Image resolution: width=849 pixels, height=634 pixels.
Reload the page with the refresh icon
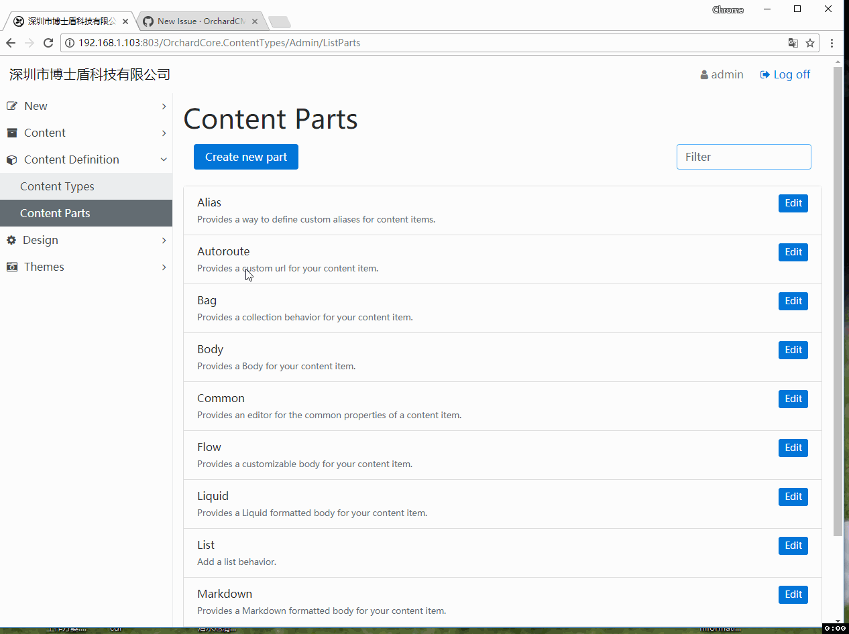click(x=48, y=43)
